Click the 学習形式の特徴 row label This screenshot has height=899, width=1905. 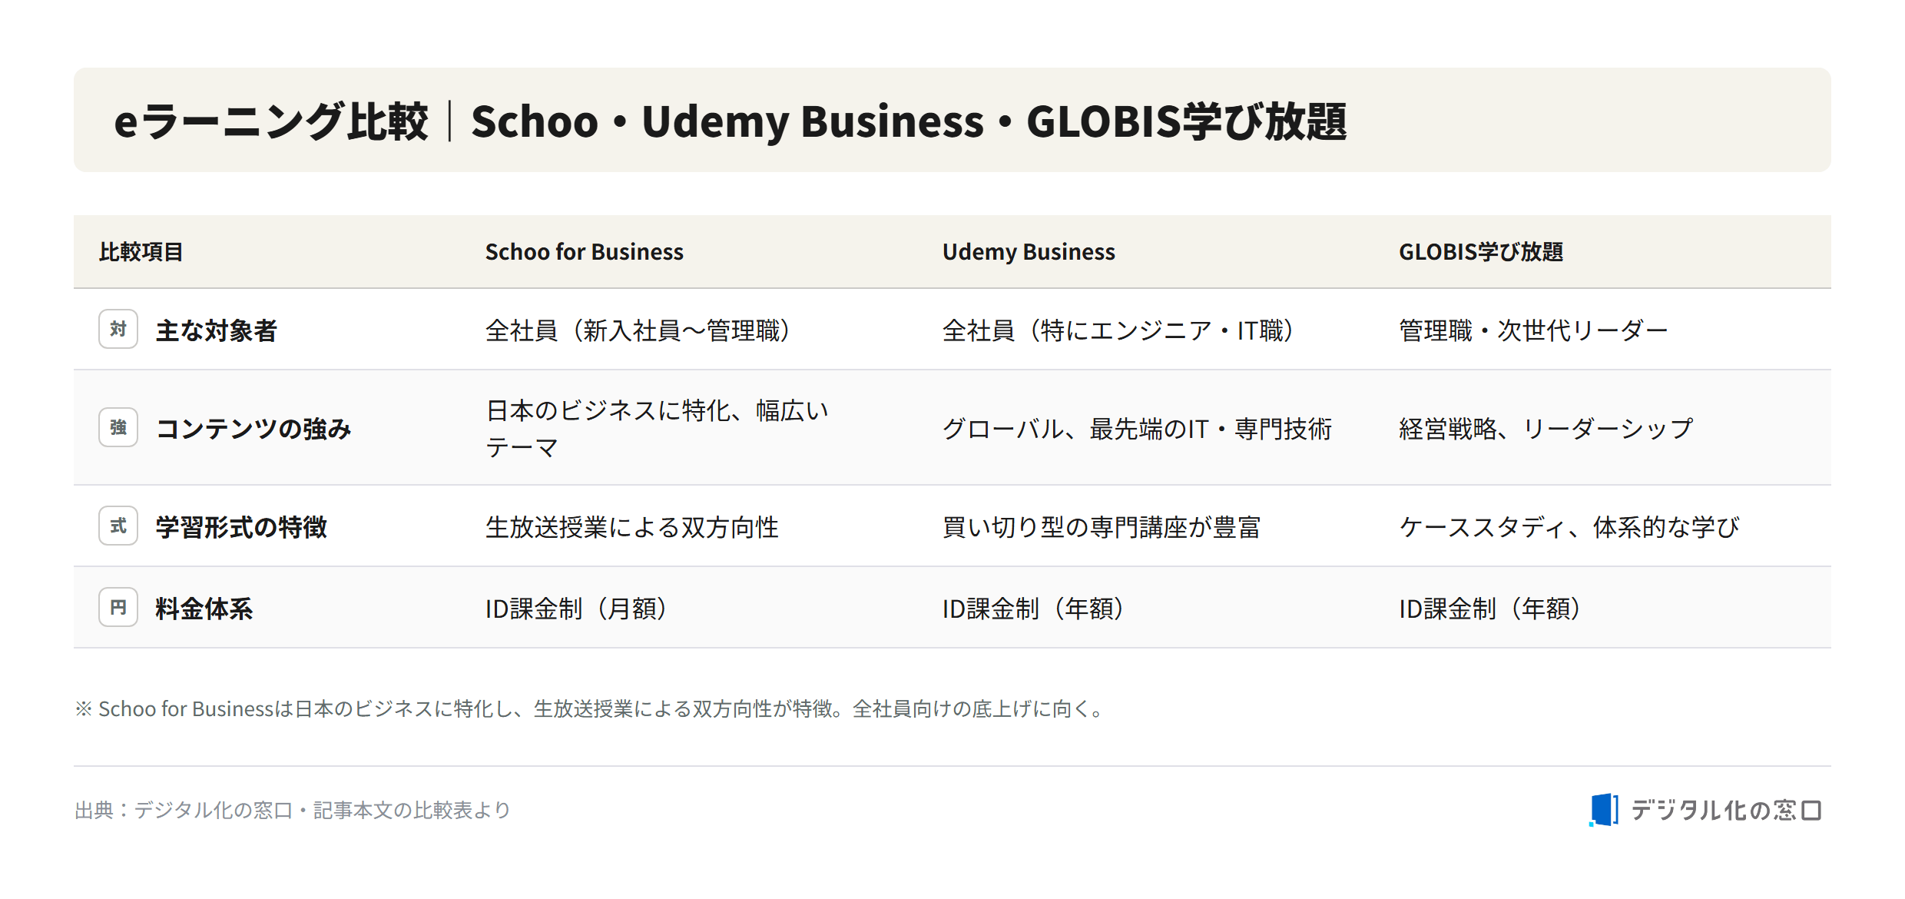coord(241,526)
